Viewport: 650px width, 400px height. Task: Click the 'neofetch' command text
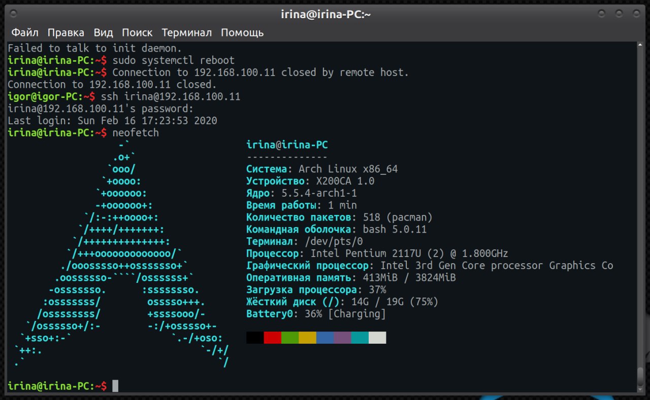136,133
